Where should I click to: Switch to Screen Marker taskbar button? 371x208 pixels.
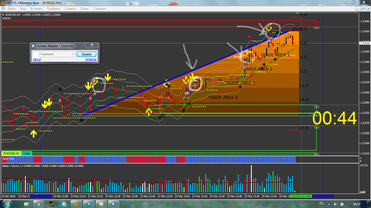(x=114, y=204)
